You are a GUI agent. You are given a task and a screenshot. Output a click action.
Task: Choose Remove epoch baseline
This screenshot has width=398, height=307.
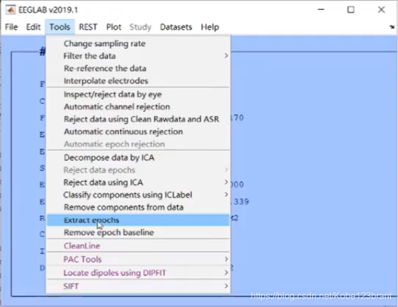pyautogui.click(x=139, y=233)
